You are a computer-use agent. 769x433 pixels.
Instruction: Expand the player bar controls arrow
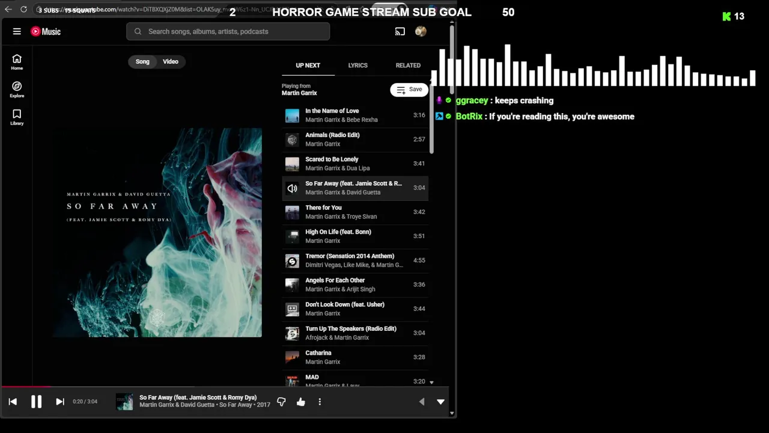coord(422,402)
